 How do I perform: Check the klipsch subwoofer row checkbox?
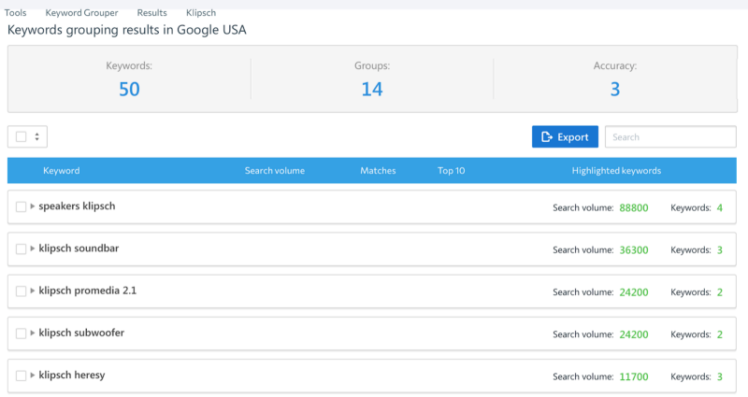tap(21, 333)
